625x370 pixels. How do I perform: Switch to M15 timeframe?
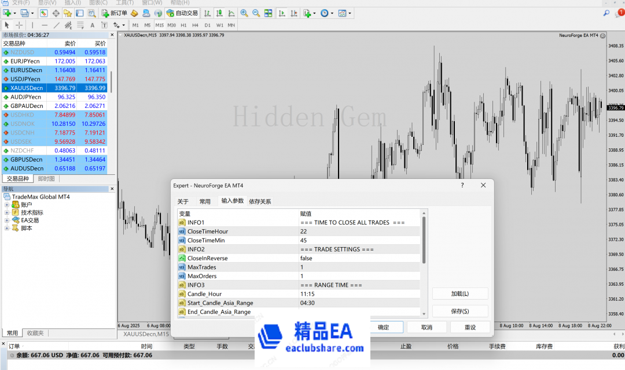coord(159,25)
